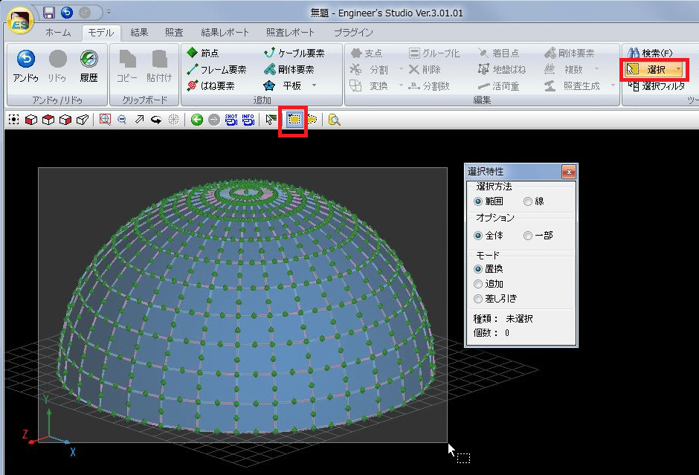
Task: Click the rotate view curved arrow icon
Action: [157, 120]
